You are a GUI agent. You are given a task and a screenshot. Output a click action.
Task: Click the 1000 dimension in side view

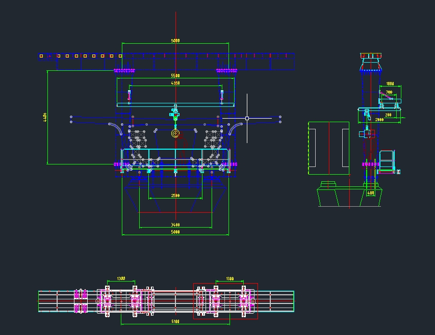390,83
